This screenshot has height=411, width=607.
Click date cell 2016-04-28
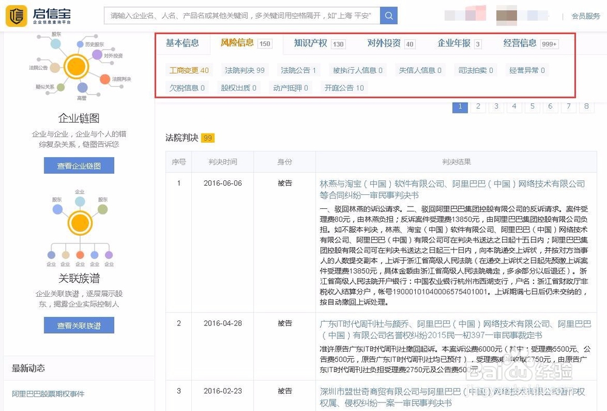click(x=223, y=323)
